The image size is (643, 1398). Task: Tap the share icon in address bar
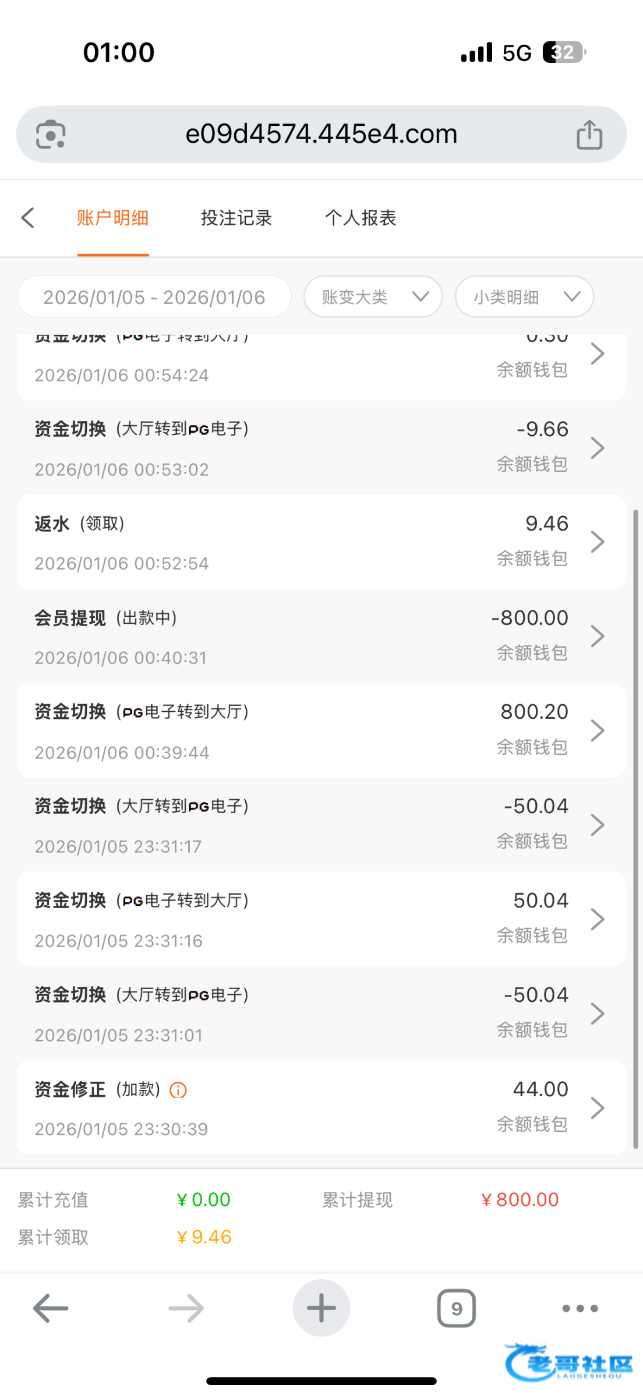tap(589, 135)
